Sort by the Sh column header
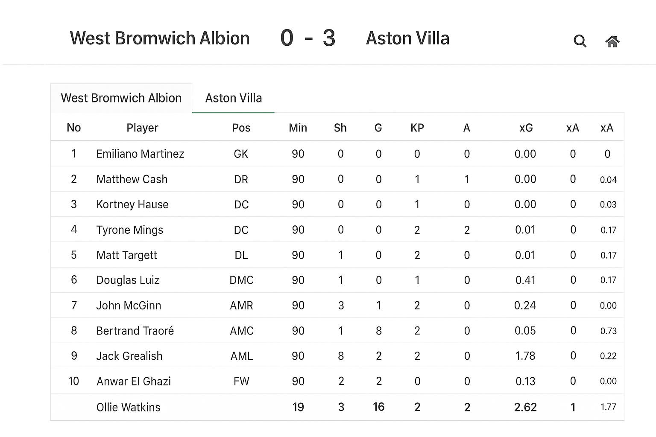Viewport: 656px width, 437px height. coord(340,128)
